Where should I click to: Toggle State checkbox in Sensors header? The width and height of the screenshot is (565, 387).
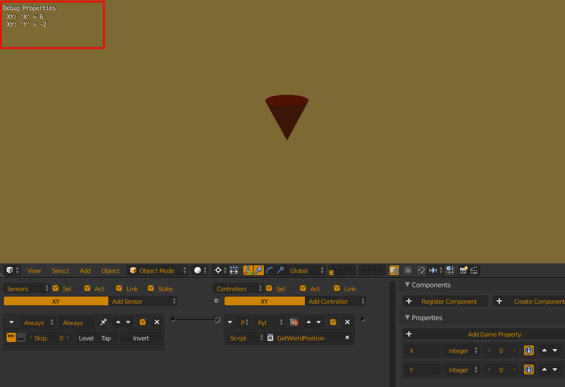[151, 288]
